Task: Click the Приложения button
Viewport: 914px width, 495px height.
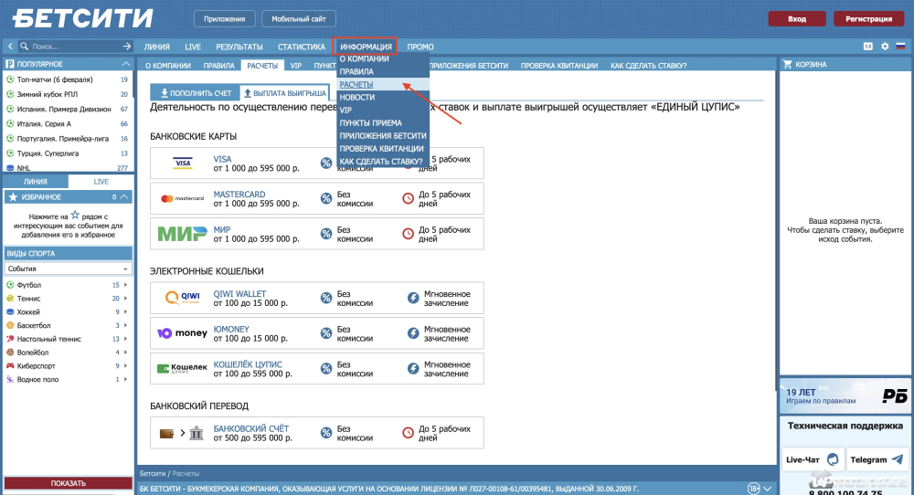Action: [x=225, y=18]
